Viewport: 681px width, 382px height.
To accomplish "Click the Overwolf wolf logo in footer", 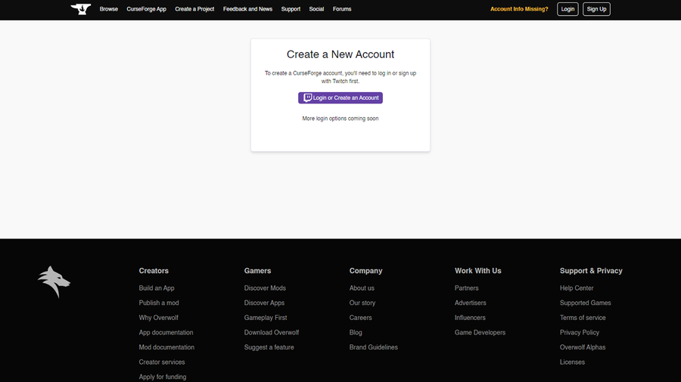I will (x=54, y=282).
